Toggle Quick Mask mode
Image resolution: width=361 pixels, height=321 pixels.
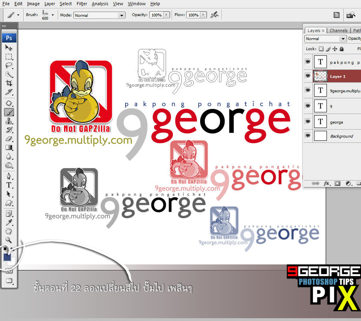click(9, 271)
